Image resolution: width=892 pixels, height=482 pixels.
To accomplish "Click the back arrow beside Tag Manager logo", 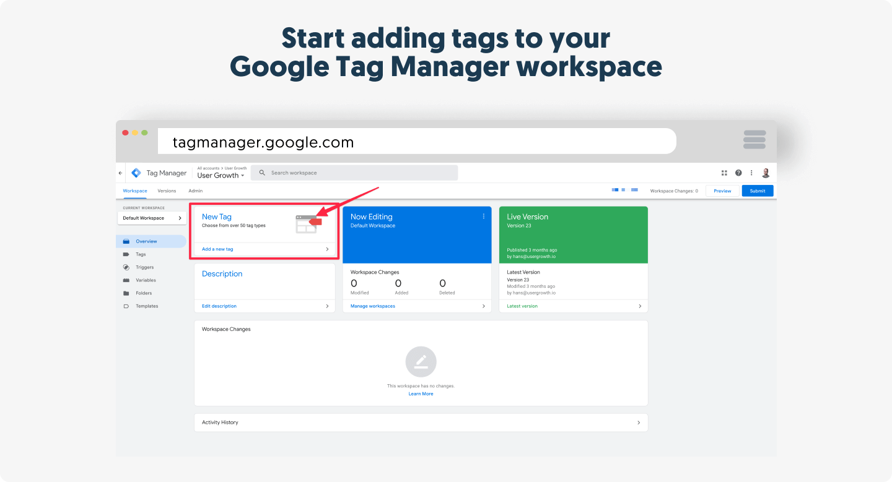I will [120, 173].
